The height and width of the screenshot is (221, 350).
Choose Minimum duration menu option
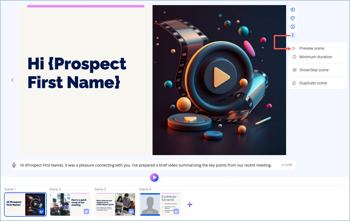(x=316, y=57)
